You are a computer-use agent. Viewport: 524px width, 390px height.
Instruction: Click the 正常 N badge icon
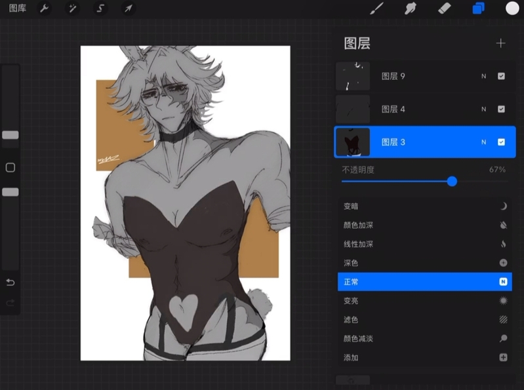pos(503,282)
